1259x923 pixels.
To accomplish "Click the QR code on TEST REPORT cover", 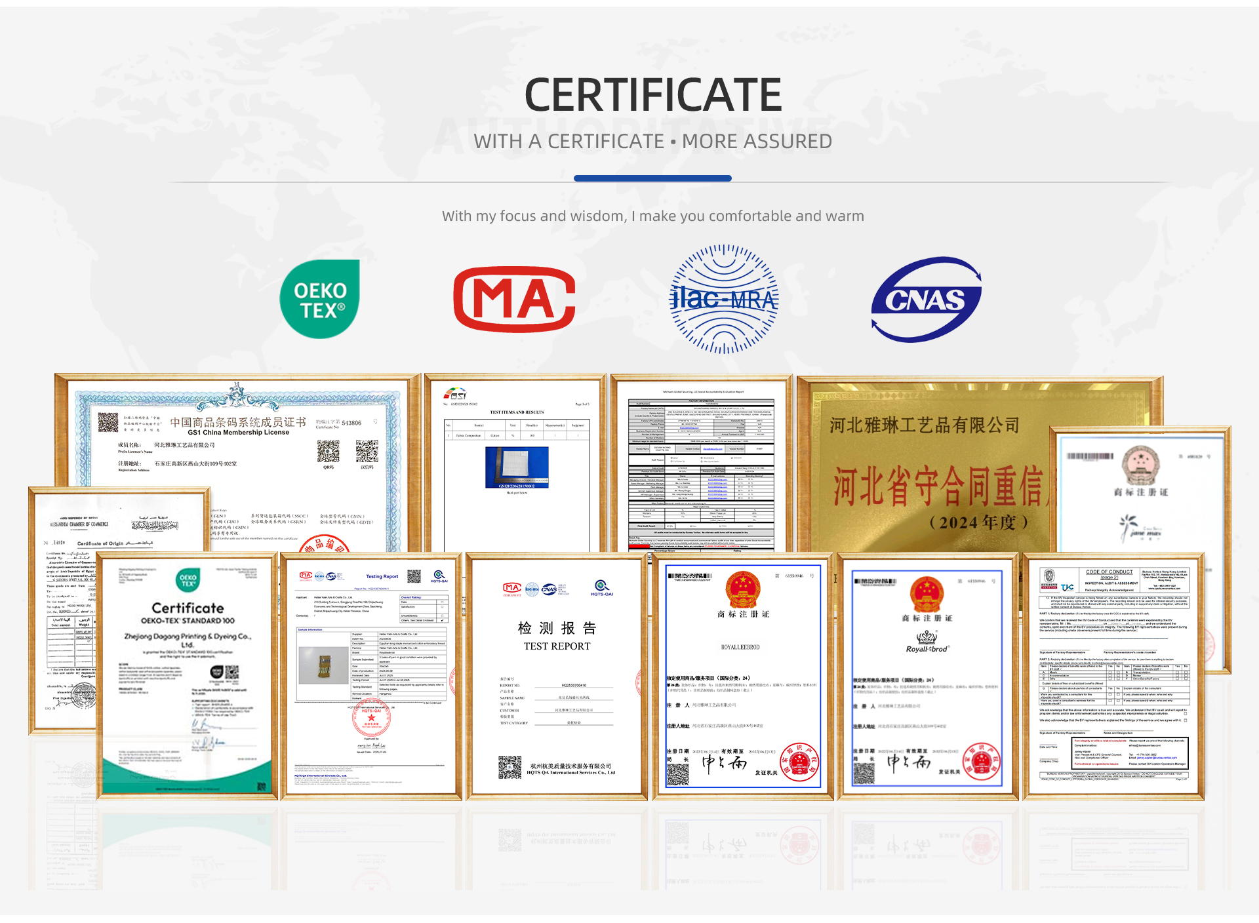I will 510,767.
